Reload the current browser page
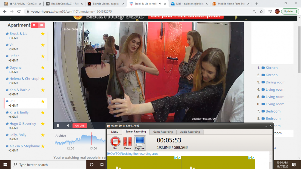Viewport: 301px width, 169px height. [19, 11]
